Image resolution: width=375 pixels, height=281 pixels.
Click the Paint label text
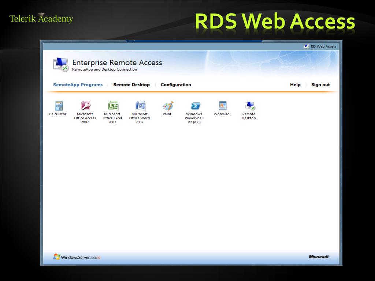pos(167,114)
